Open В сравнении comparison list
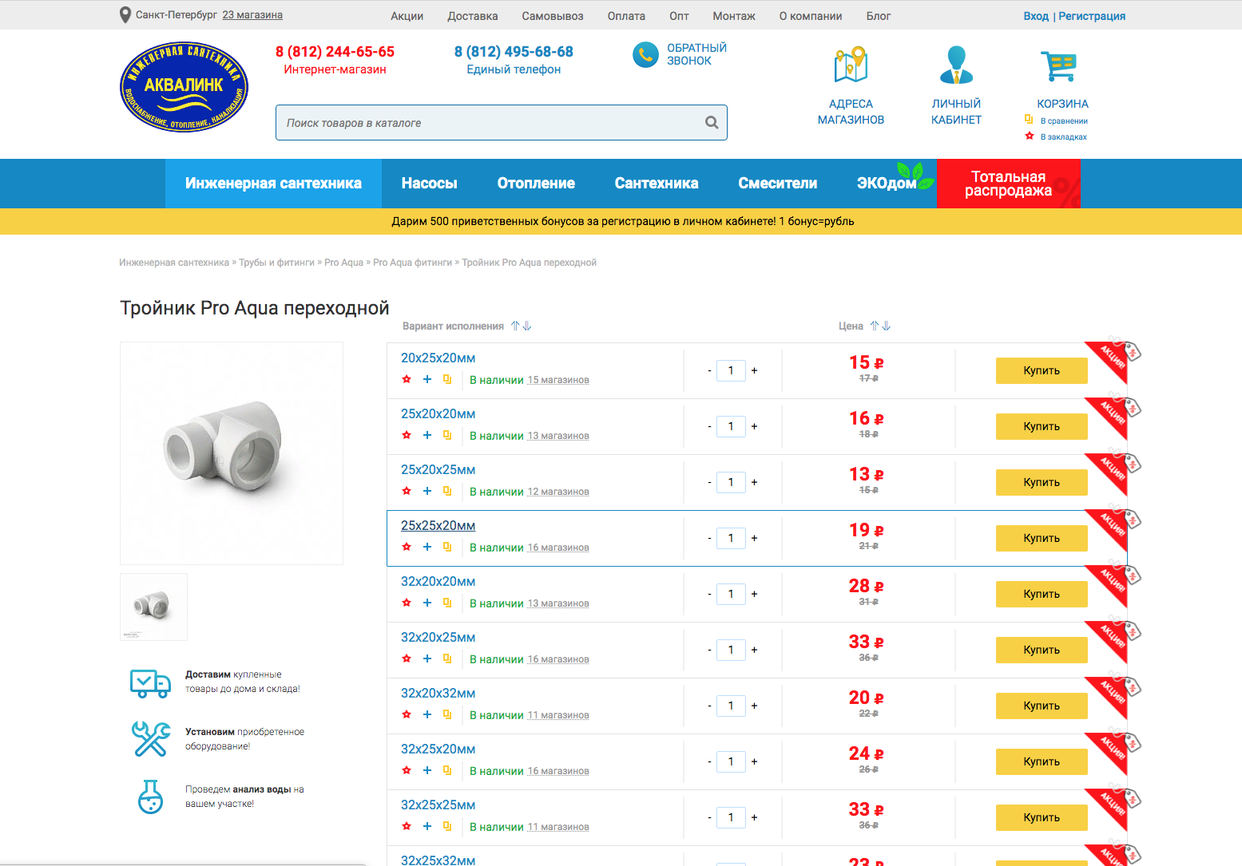 (1064, 121)
